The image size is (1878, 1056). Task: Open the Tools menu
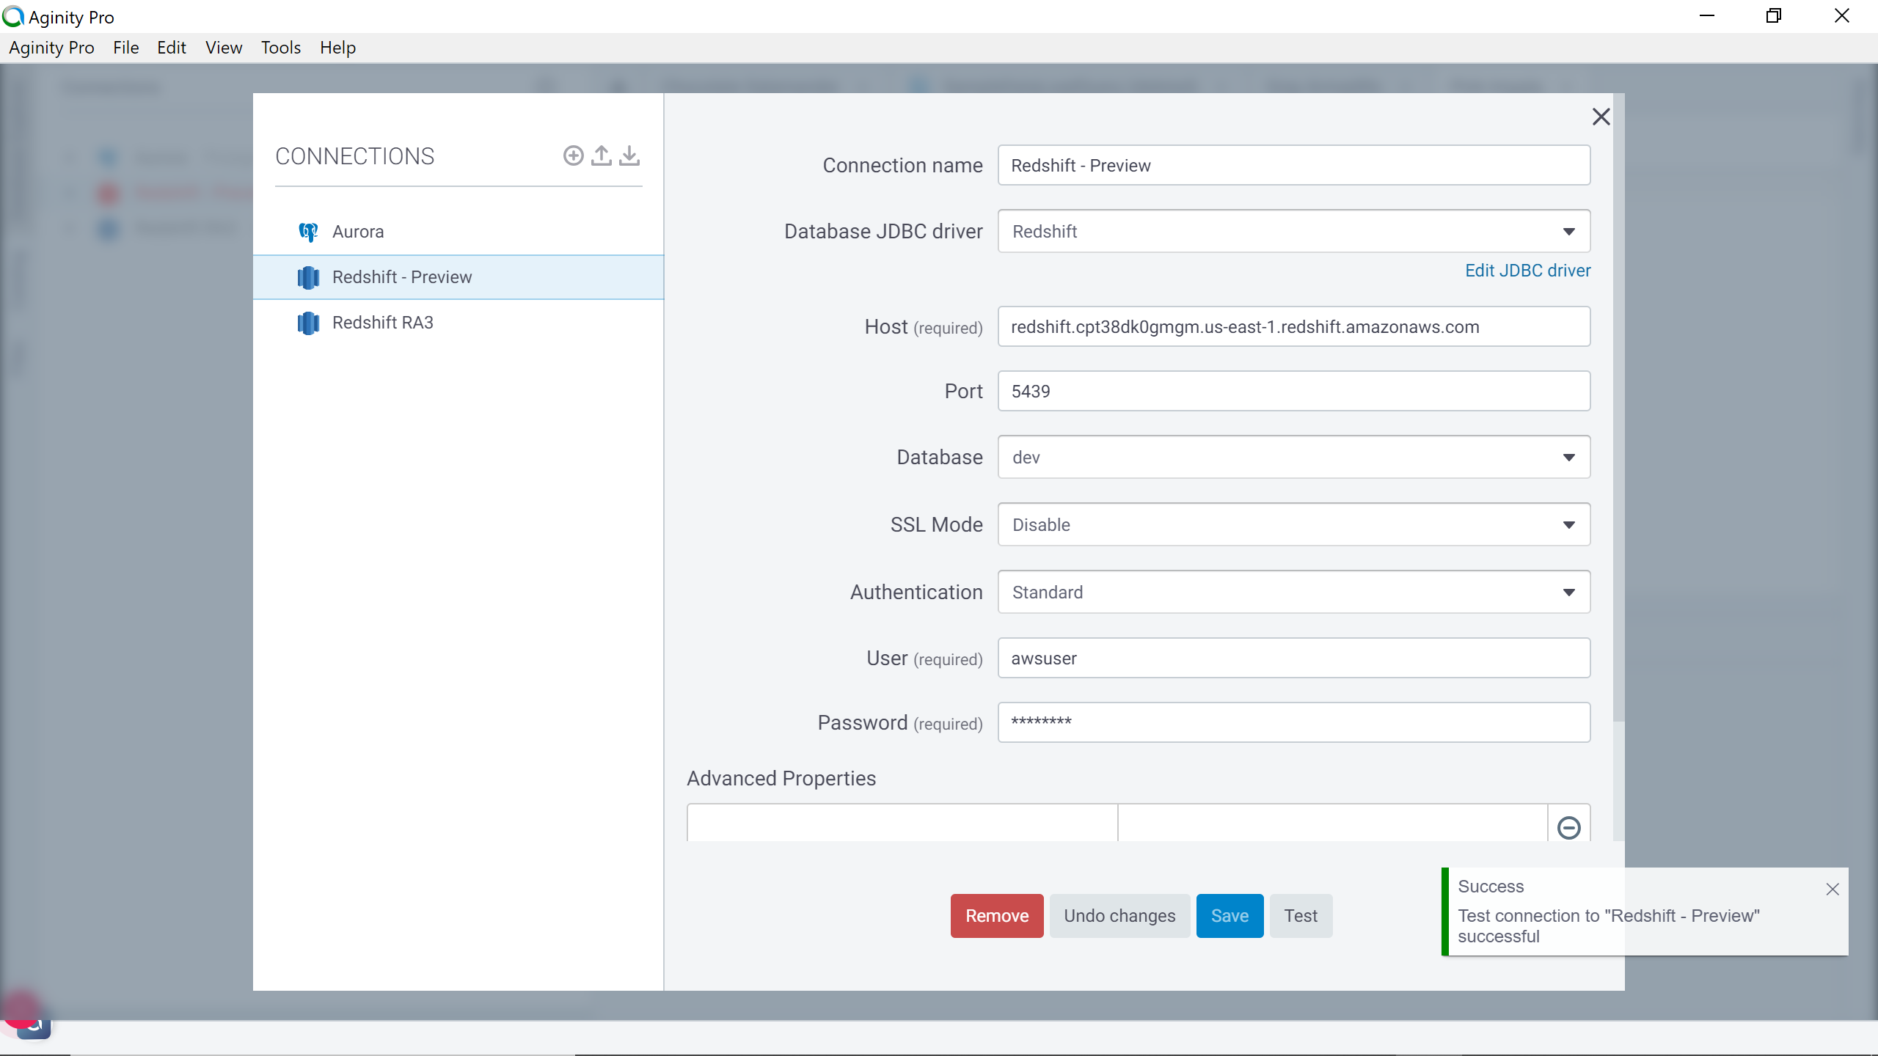tap(281, 48)
